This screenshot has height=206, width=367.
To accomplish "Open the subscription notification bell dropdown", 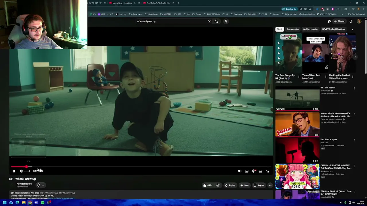I will [x=40, y=185].
